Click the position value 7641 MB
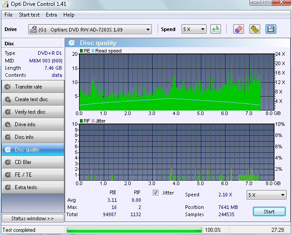This screenshot has height=235, width=292. tap(228, 207)
